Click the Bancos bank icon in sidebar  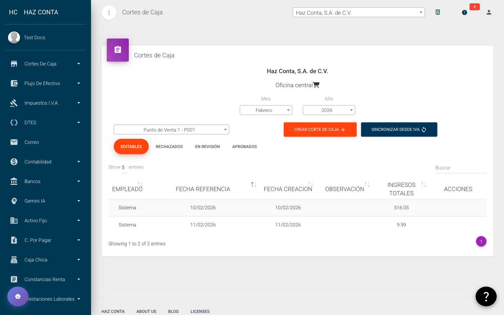[x=14, y=181]
